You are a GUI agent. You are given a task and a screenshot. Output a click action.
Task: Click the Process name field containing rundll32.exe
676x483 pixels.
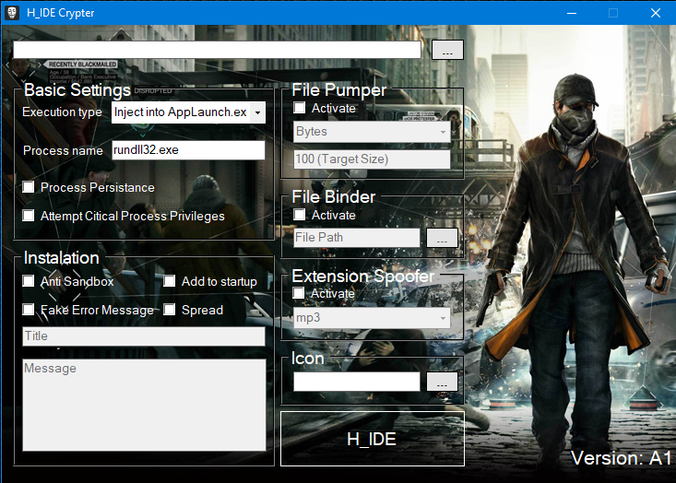pos(188,150)
